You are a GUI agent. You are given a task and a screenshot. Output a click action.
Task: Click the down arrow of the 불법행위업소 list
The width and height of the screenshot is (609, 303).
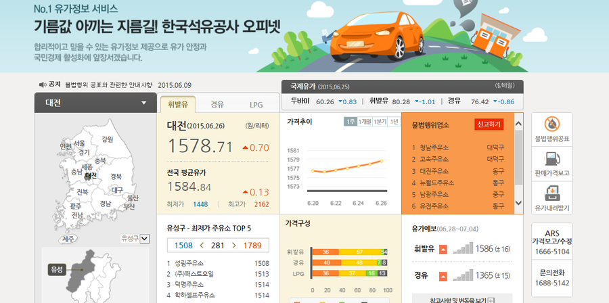click(x=518, y=202)
